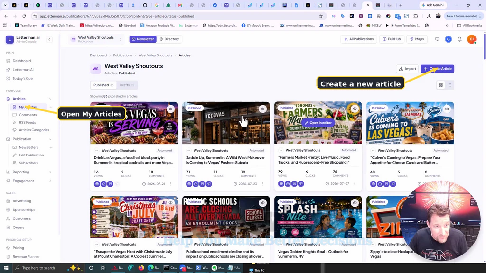
Task: Bookmark this page with star icon
Action: point(321,16)
